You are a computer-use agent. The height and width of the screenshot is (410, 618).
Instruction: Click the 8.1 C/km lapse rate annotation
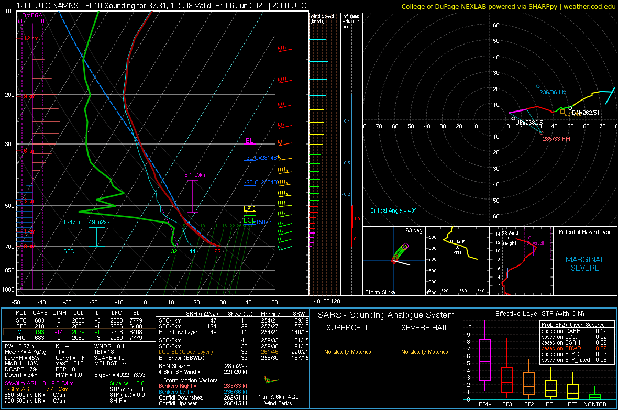coord(195,175)
